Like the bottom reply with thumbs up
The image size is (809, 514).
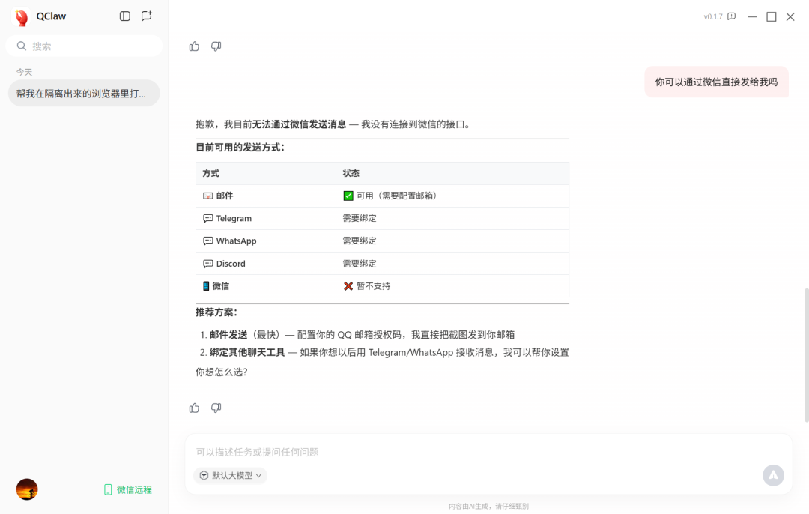pos(194,408)
